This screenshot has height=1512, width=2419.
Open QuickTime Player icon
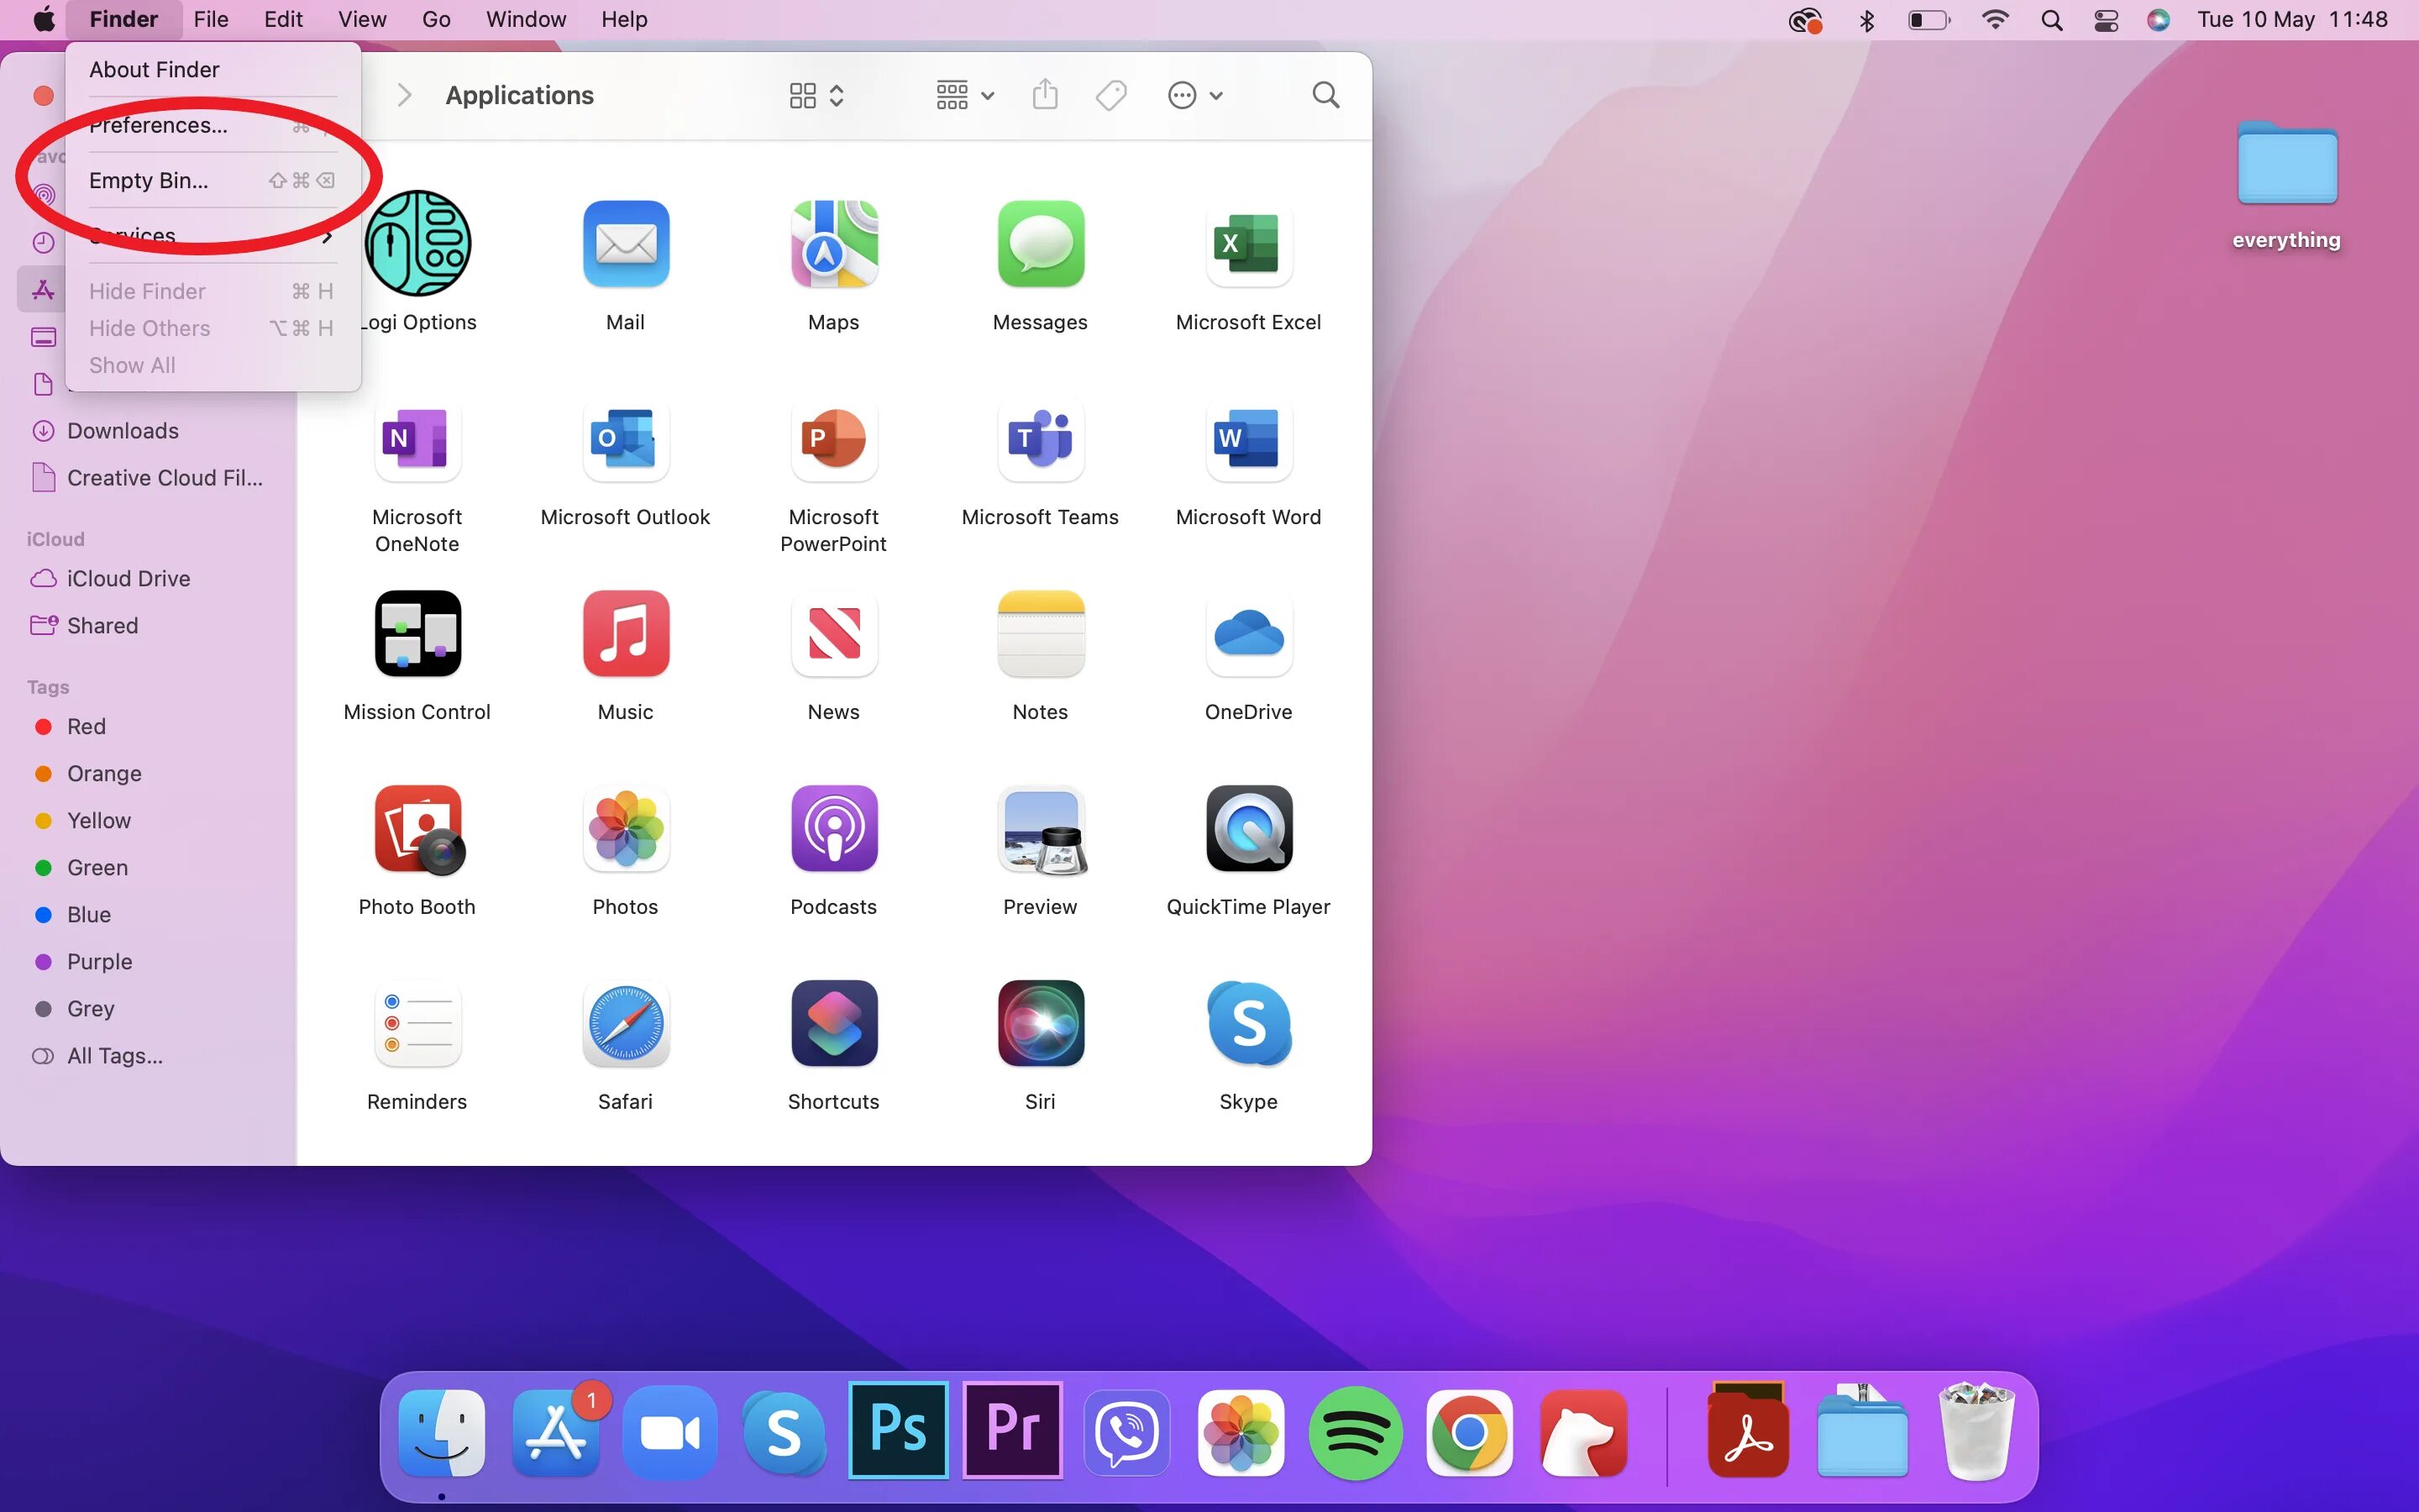pyautogui.click(x=1248, y=829)
